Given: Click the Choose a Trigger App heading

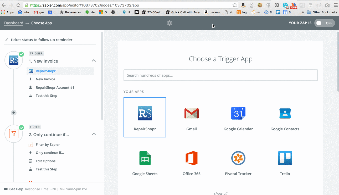Looking at the screenshot, I should 221,59.
